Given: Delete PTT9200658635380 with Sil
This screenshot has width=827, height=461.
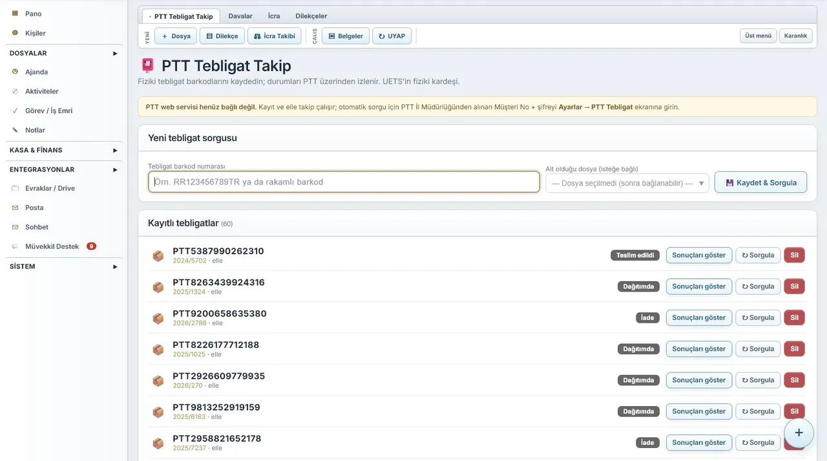Looking at the screenshot, I should pyautogui.click(x=795, y=317).
